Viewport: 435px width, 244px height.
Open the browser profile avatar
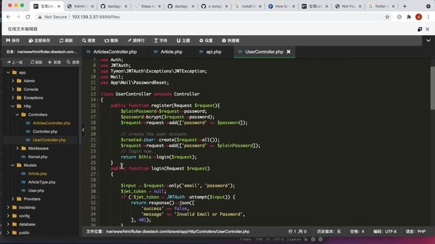(419, 17)
